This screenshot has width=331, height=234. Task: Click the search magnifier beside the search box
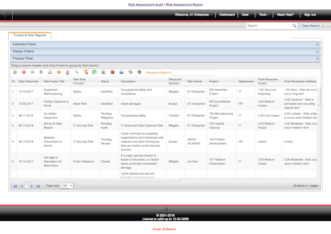pos(294,26)
